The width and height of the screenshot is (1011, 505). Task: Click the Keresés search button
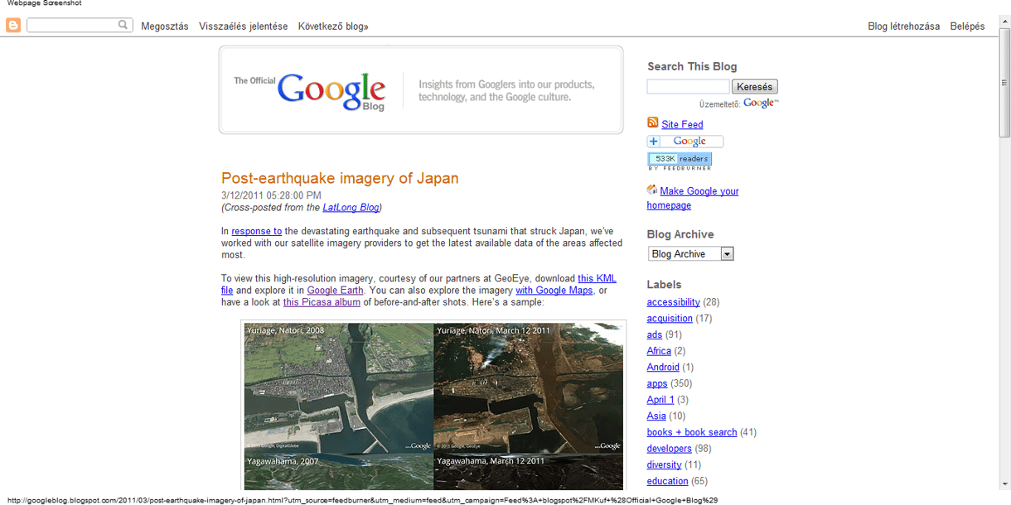pyautogui.click(x=754, y=86)
